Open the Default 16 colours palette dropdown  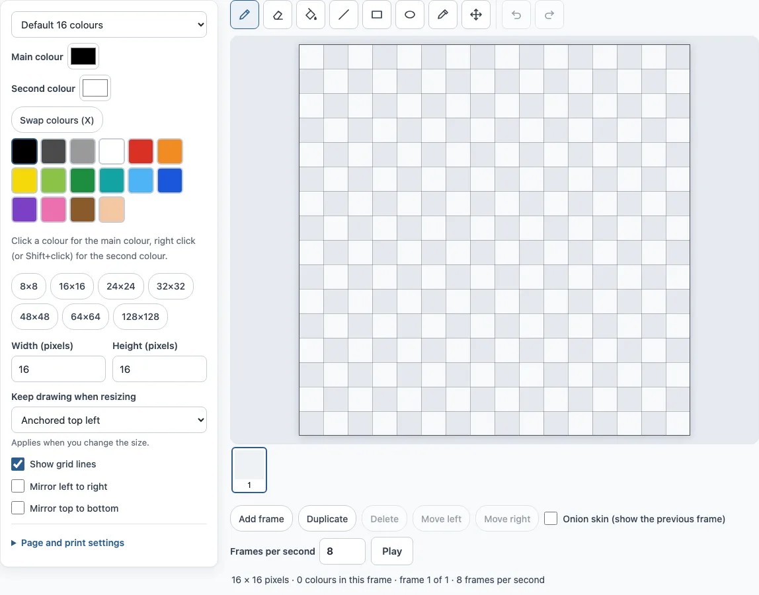pos(109,24)
